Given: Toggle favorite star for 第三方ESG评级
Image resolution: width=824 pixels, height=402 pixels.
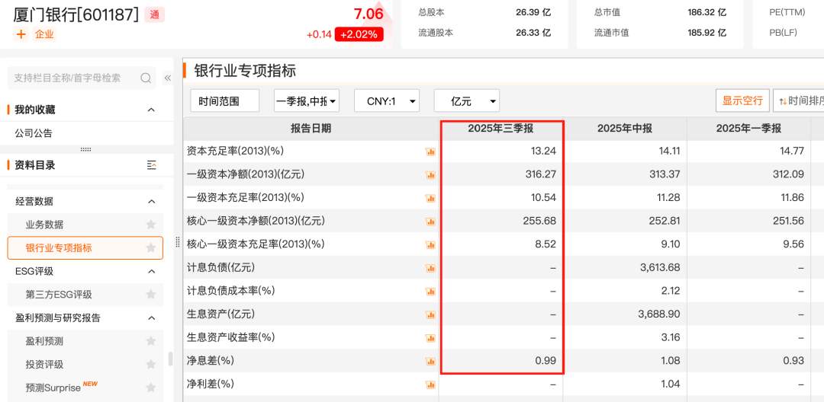Looking at the screenshot, I should (151, 295).
